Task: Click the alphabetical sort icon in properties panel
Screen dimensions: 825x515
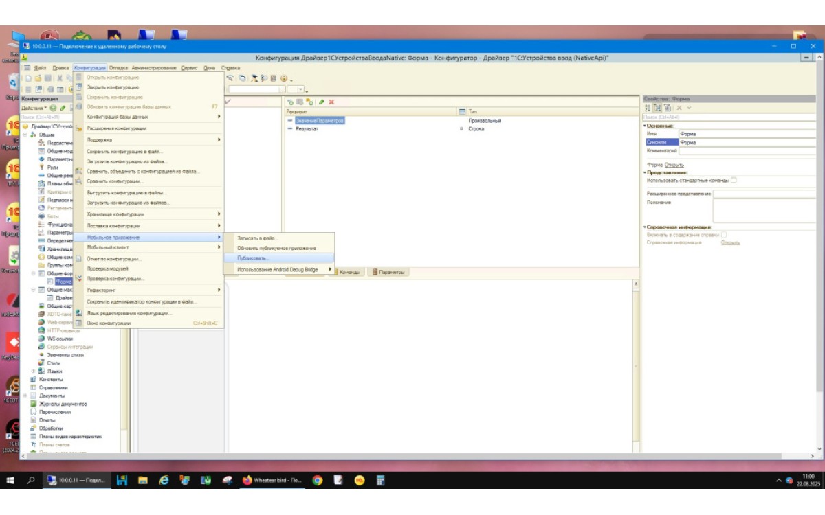Action: point(647,108)
